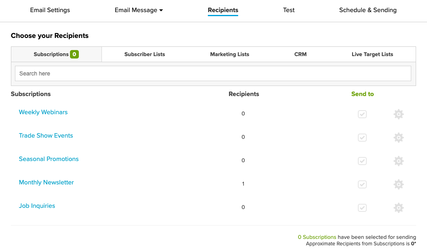Click recipient count 1 for Monthly Newsletter
This screenshot has width=427, height=251.
tap(243, 184)
